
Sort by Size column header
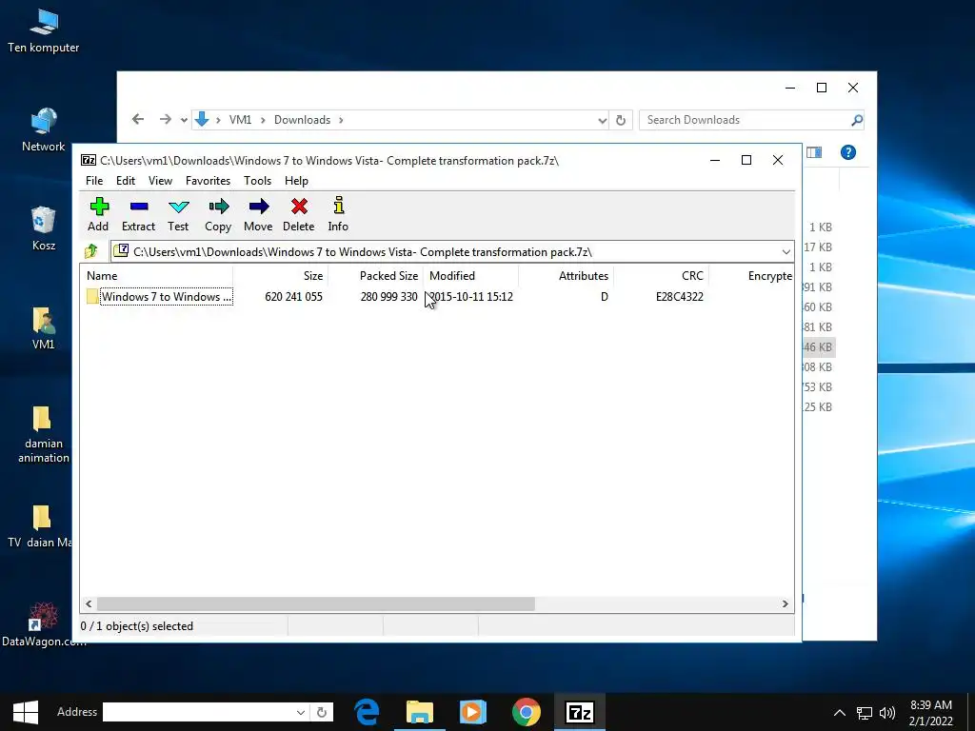[281, 276]
